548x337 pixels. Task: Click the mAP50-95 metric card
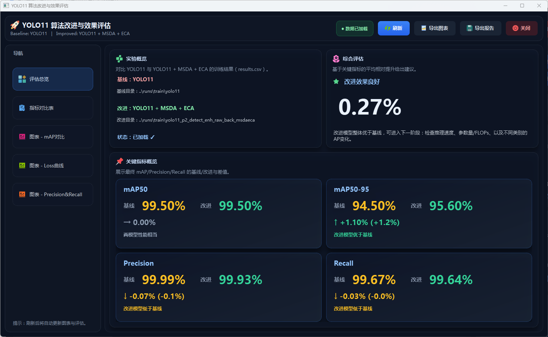tap(429, 214)
